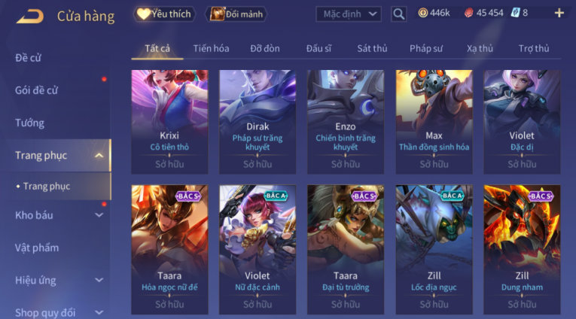Open Đổi mảnh chest button
Screen dimensions: 576x319
[x=236, y=14]
